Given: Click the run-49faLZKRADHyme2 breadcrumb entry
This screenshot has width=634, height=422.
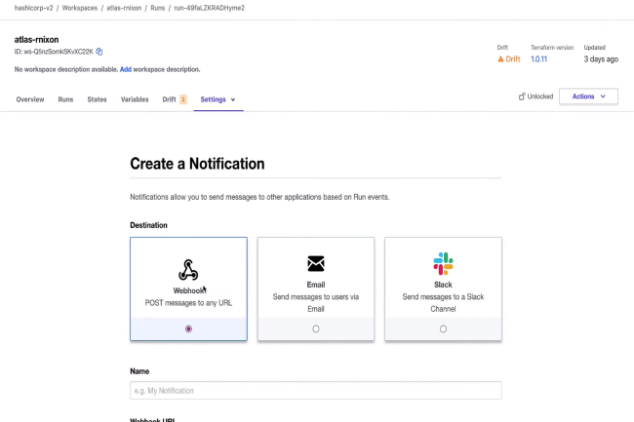Looking at the screenshot, I should point(209,8).
